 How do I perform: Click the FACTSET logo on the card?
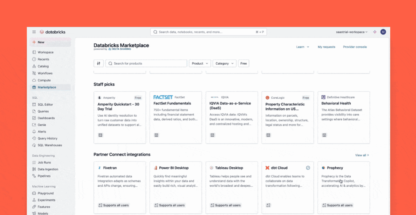[x=163, y=97]
